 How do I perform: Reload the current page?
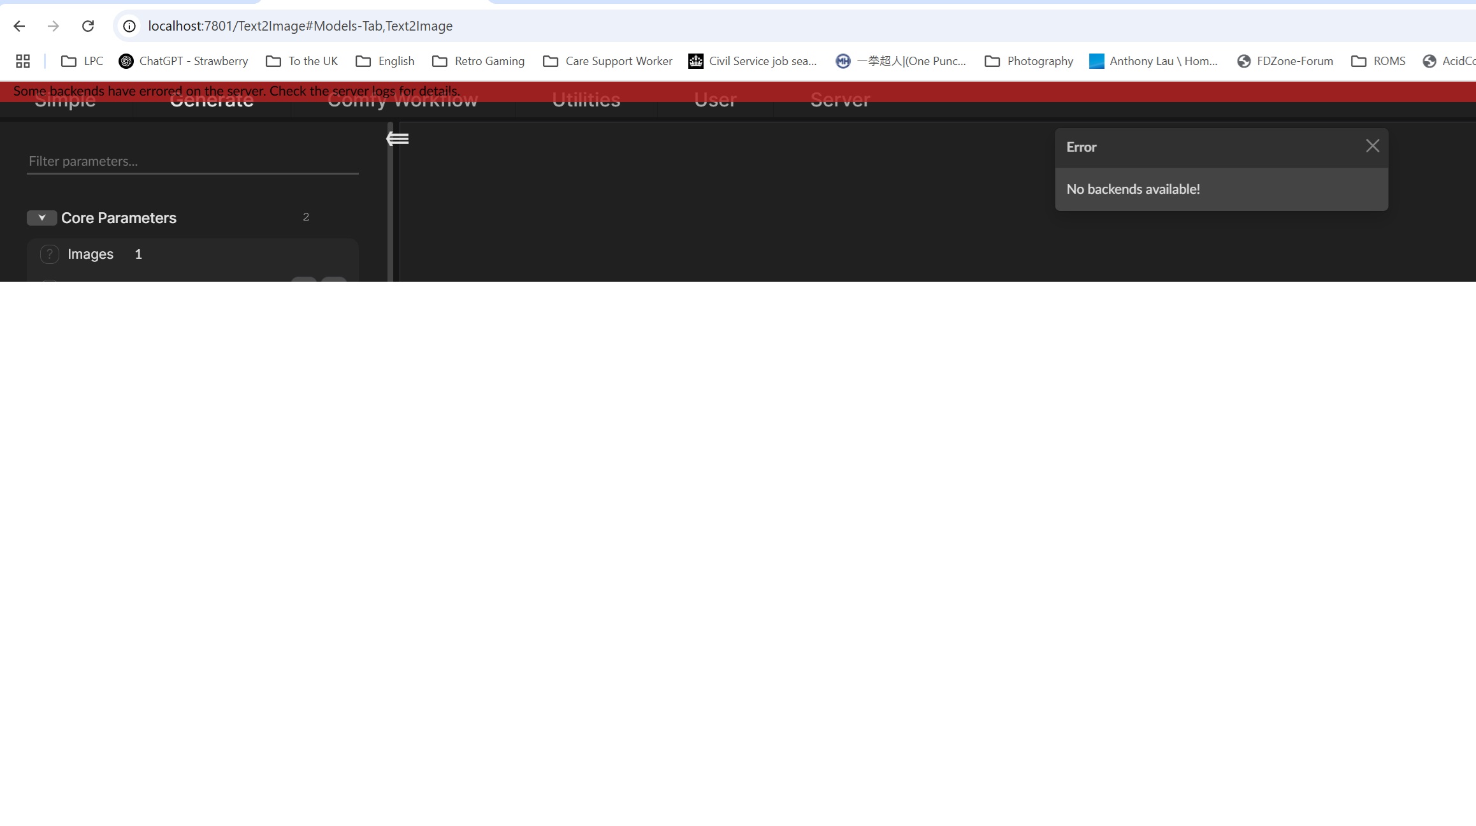tap(88, 26)
